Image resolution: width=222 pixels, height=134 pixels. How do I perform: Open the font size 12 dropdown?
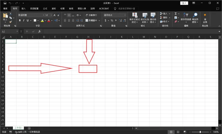tap(51, 15)
